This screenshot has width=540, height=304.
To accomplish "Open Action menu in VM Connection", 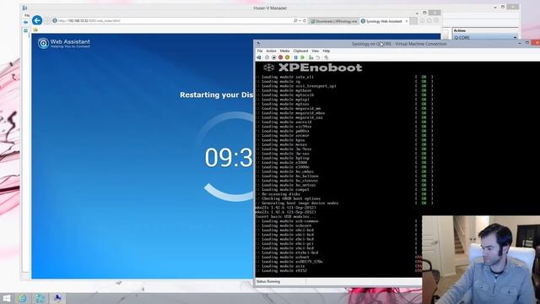I will coord(271,51).
